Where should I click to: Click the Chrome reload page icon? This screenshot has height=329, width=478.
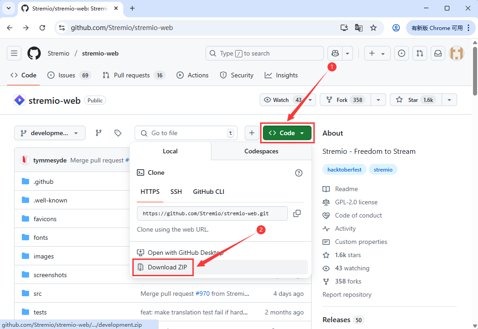(x=42, y=28)
